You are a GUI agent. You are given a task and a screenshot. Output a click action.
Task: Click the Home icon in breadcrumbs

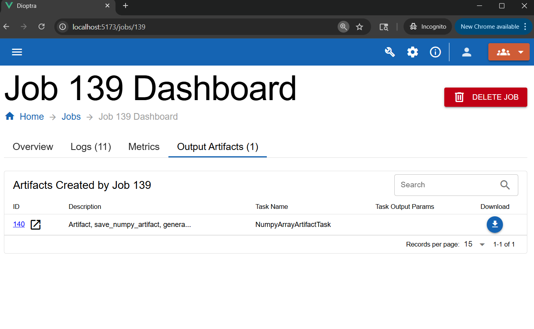tap(10, 117)
